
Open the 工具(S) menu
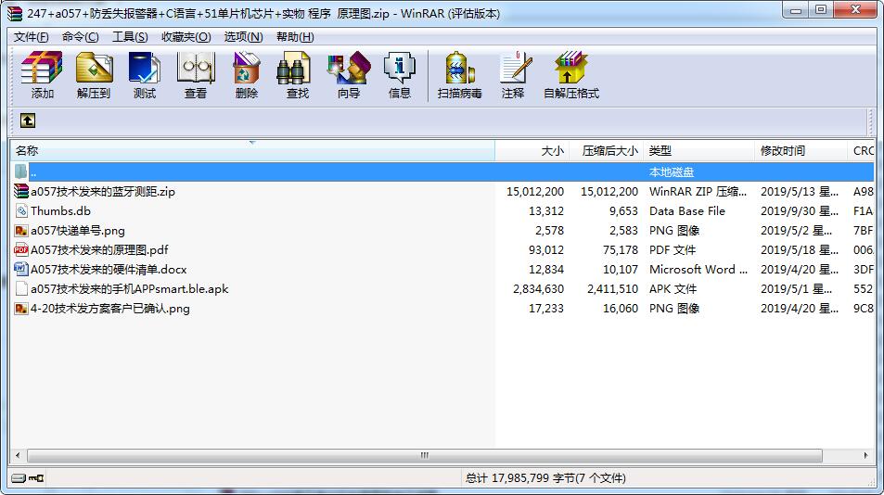130,36
